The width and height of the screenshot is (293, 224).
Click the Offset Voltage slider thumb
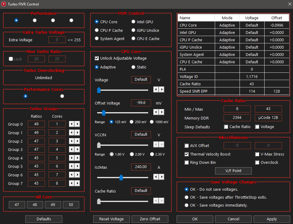[104, 112]
